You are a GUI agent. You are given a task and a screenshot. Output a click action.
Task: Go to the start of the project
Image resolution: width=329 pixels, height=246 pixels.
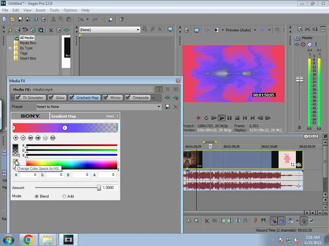point(245,118)
